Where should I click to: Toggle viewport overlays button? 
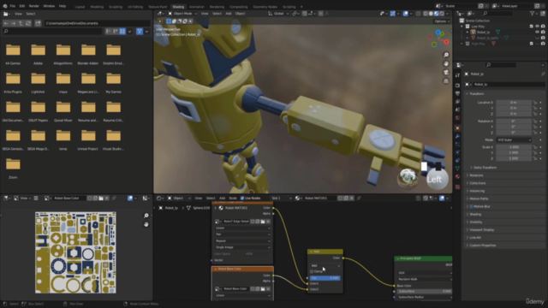tap(405, 14)
